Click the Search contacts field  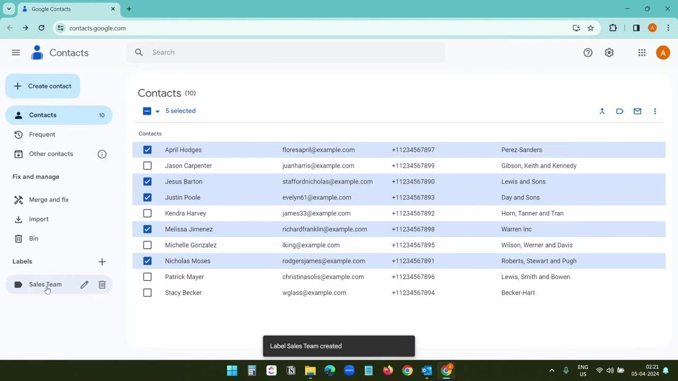(x=286, y=52)
